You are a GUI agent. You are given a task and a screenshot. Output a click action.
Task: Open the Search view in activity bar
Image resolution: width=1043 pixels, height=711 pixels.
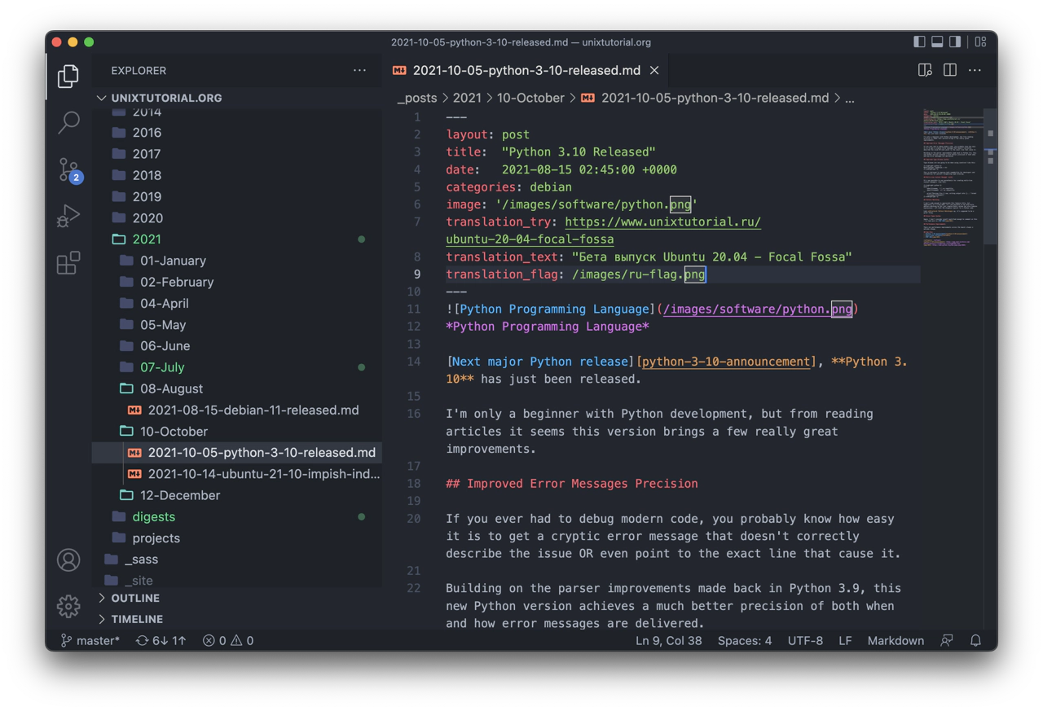(x=68, y=122)
